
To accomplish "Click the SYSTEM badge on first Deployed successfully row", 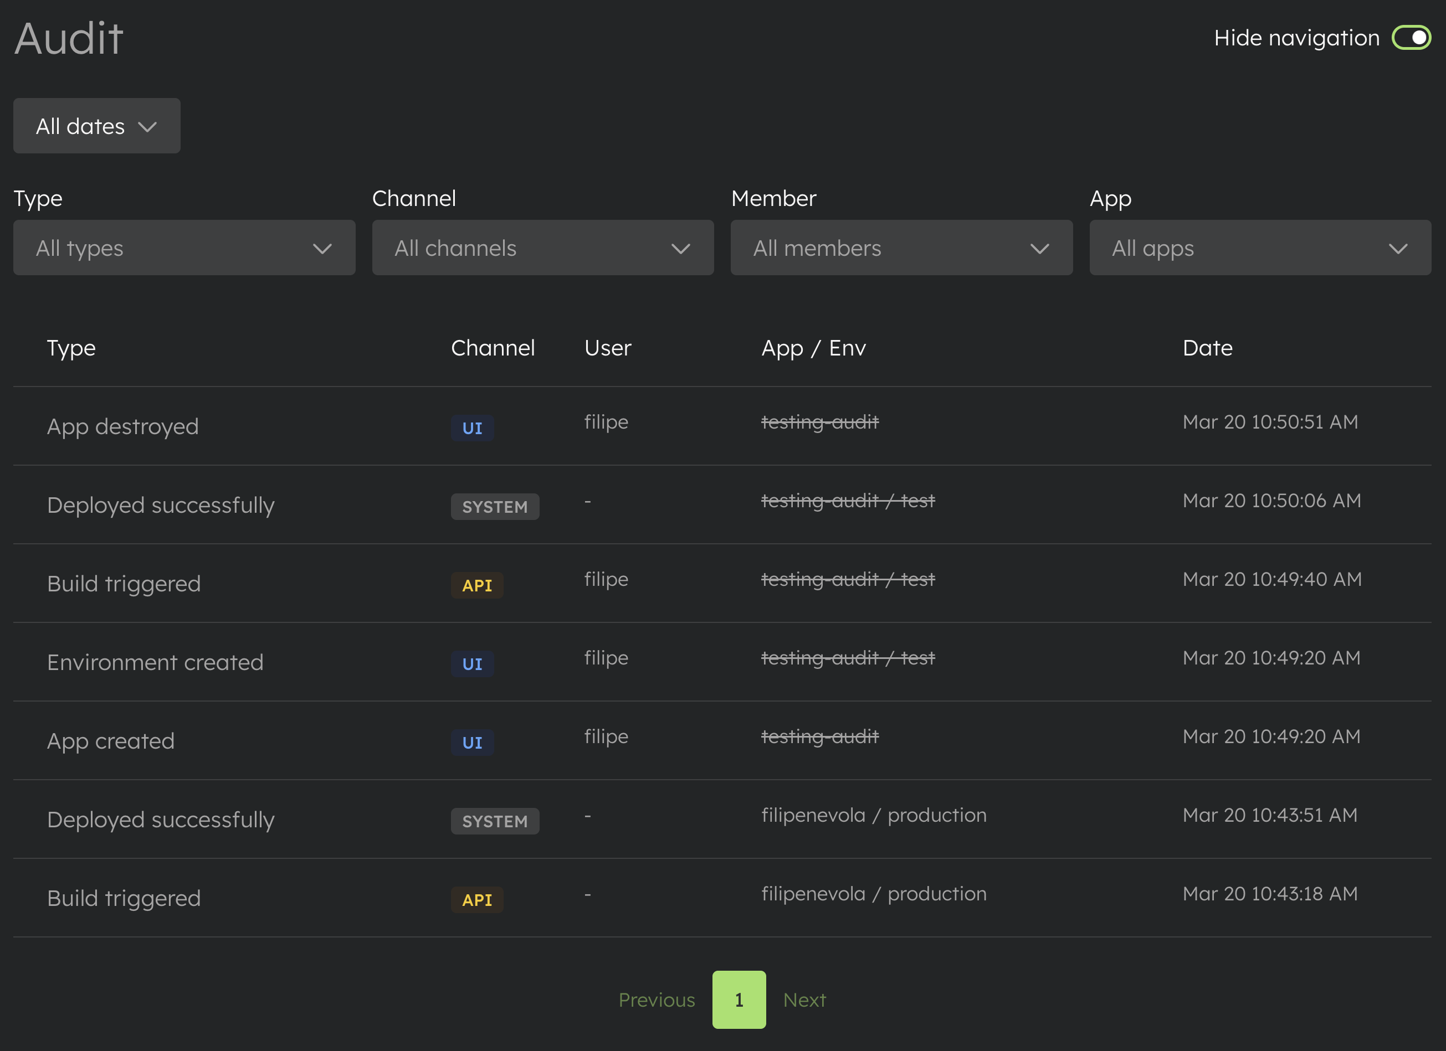I will 495,506.
